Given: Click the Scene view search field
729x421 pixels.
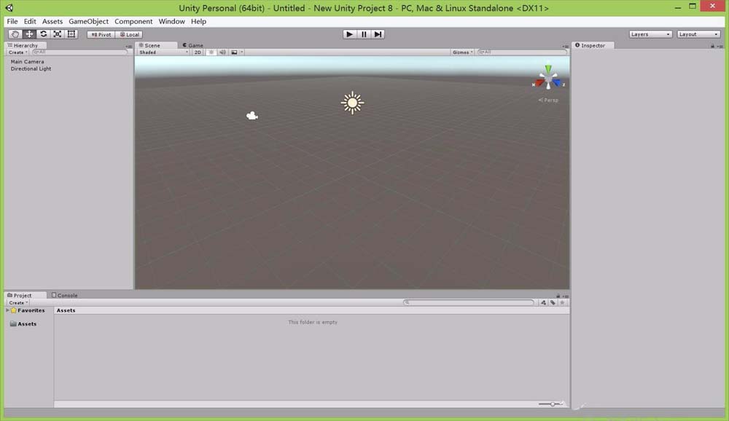Looking at the screenshot, I should pos(523,52).
